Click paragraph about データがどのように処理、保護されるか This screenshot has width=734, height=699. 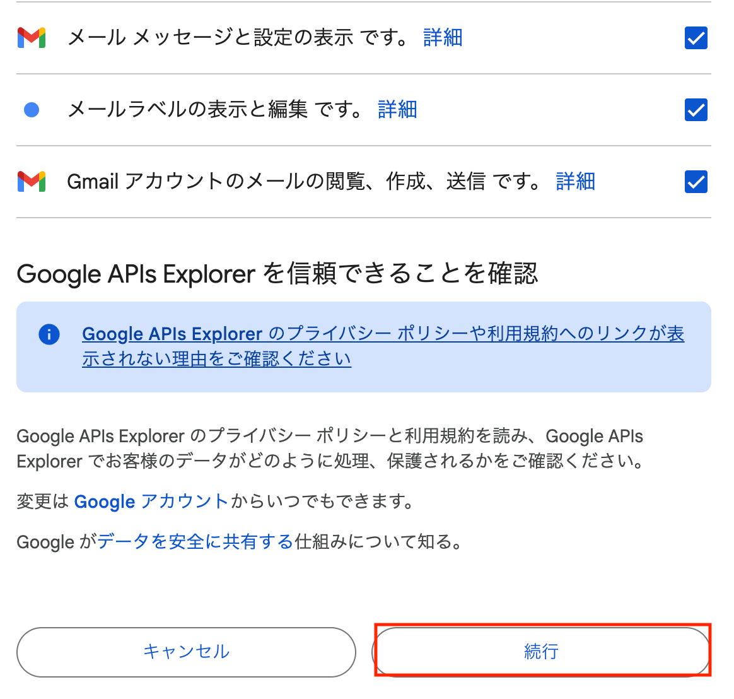(330, 449)
